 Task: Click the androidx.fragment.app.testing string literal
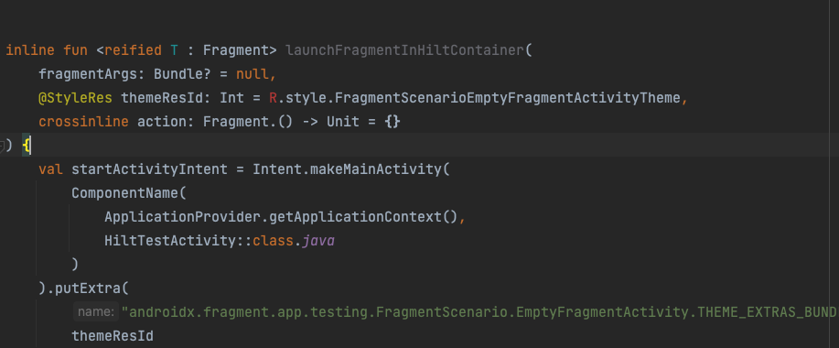[x=480, y=312]
